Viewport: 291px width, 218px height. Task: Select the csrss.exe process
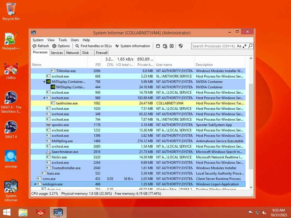138,179
